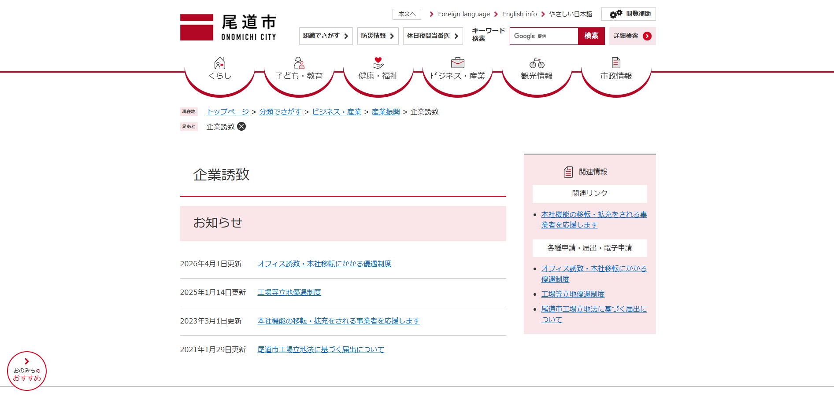Click the 2023年3月1日更新 date text
This screenshot has width=834, height=397.
point(211,321)
